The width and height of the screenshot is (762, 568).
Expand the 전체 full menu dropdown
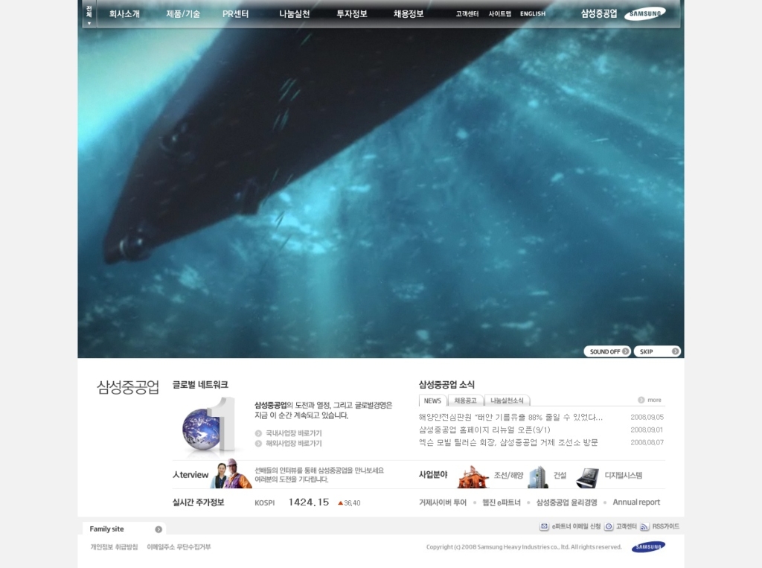[x=89, y=15]
